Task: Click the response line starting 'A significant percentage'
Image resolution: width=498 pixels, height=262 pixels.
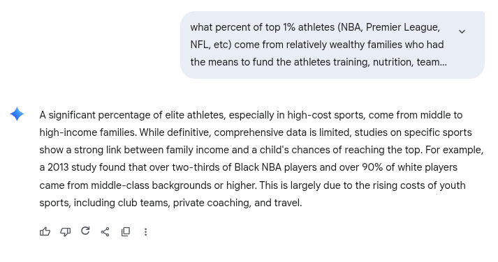Action: 251,115
